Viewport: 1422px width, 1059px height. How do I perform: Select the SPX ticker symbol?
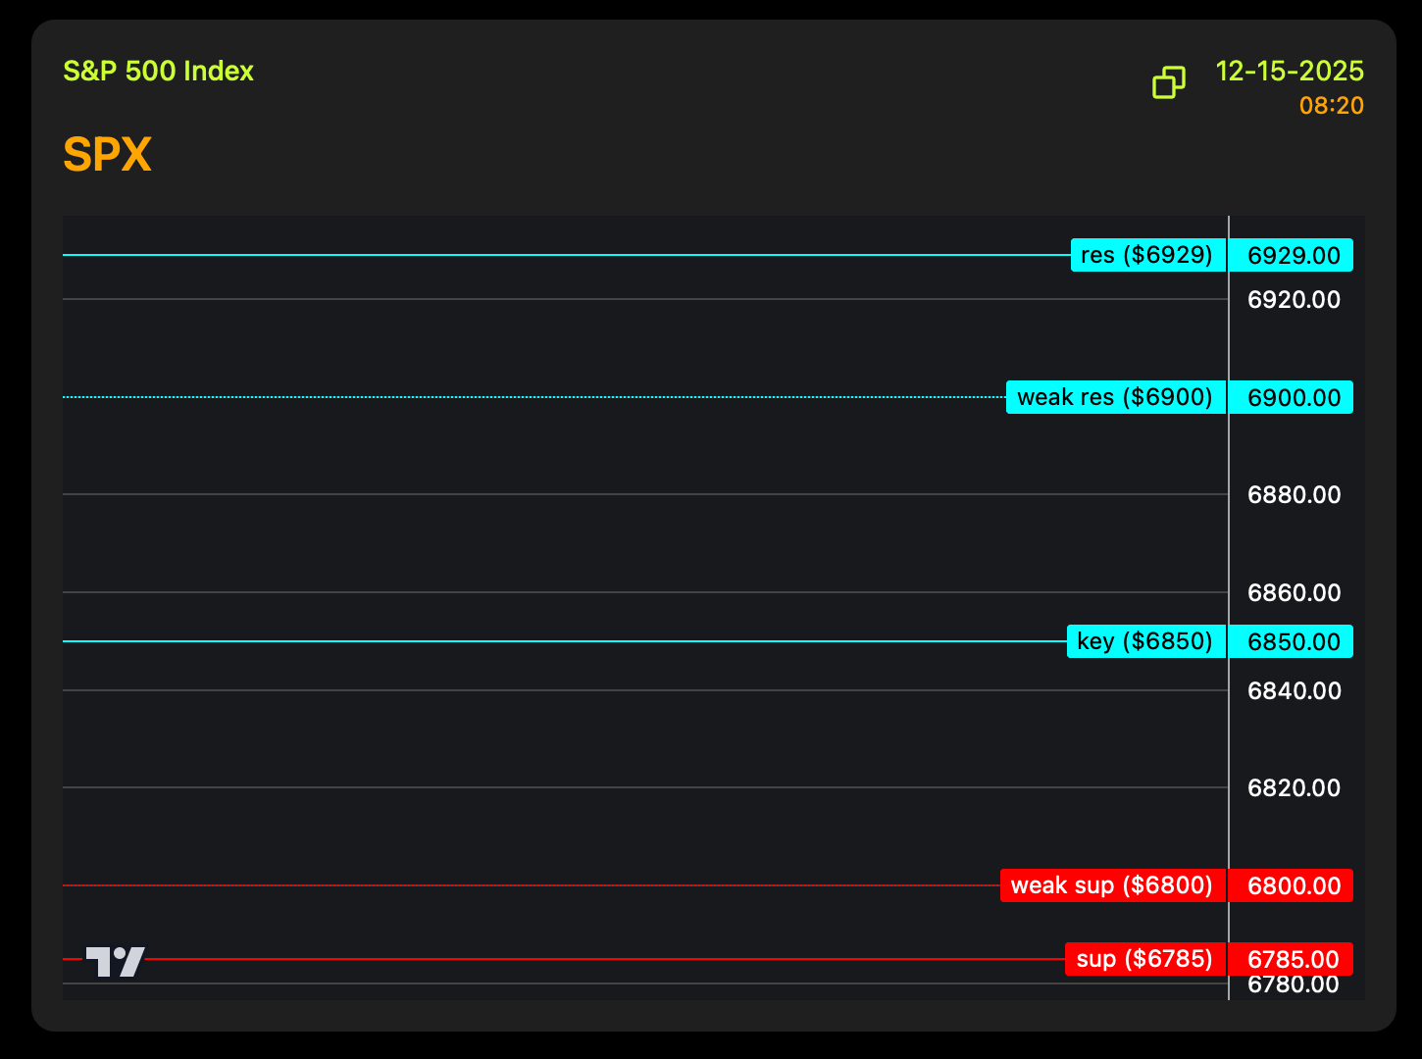[x=107, y=155]
